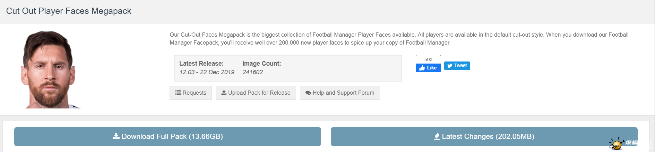Click the 503 like count bubble
The image size is (655, 152).
tap(428, 59)
